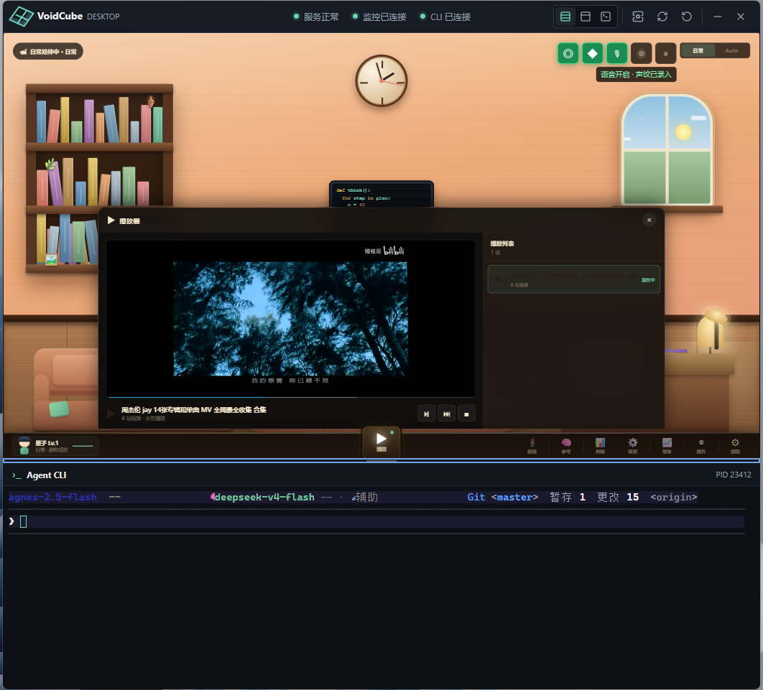Click the 监控已连接 status indicator

click(x=379, y=17)
